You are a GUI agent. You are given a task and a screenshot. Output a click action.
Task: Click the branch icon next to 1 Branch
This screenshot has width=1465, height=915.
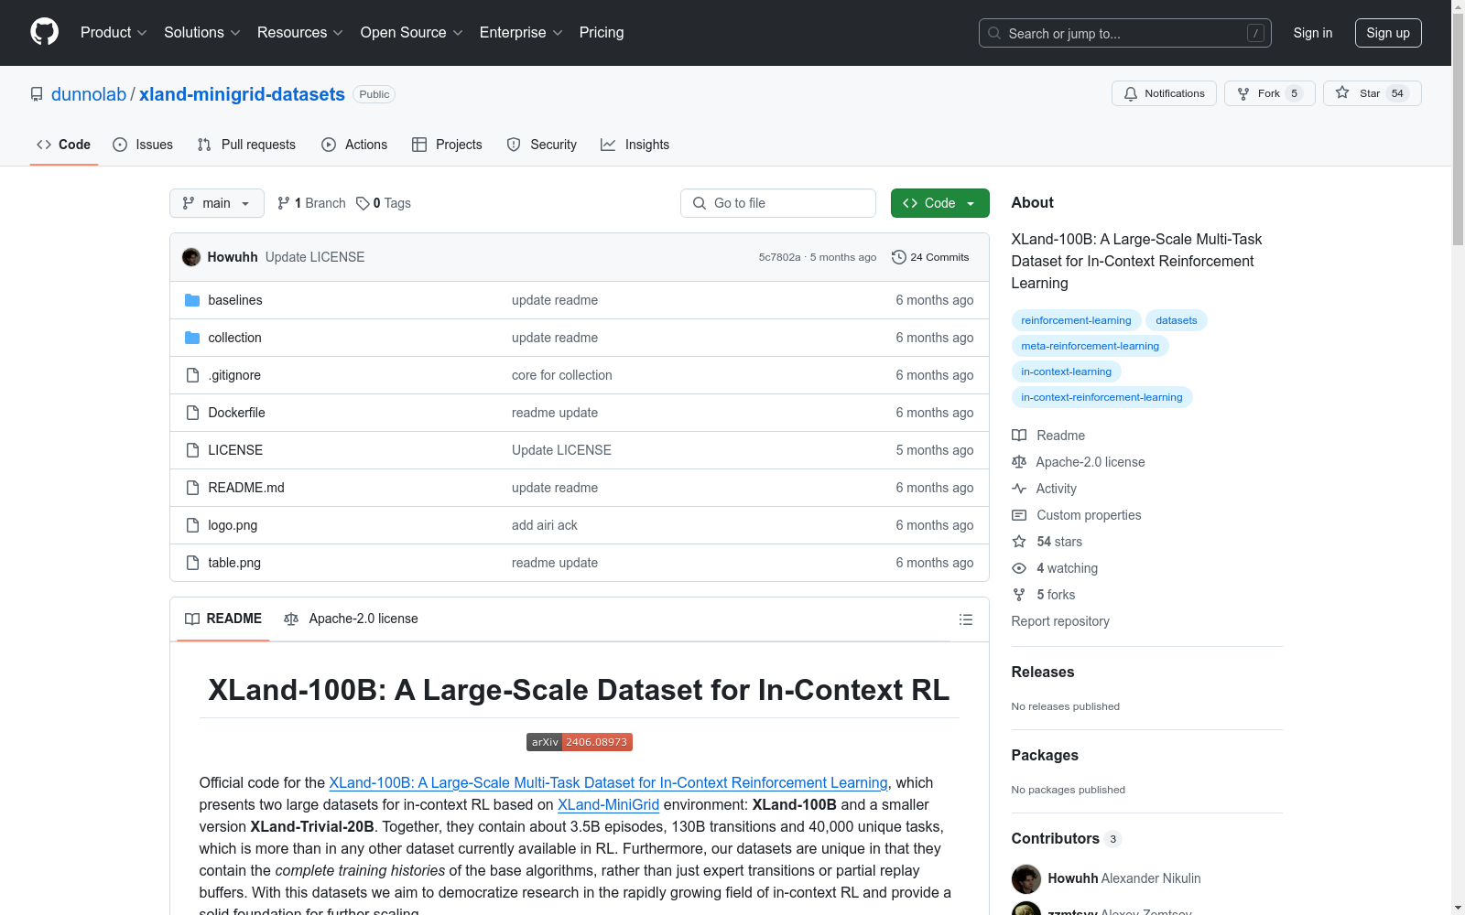click(284, 203)
